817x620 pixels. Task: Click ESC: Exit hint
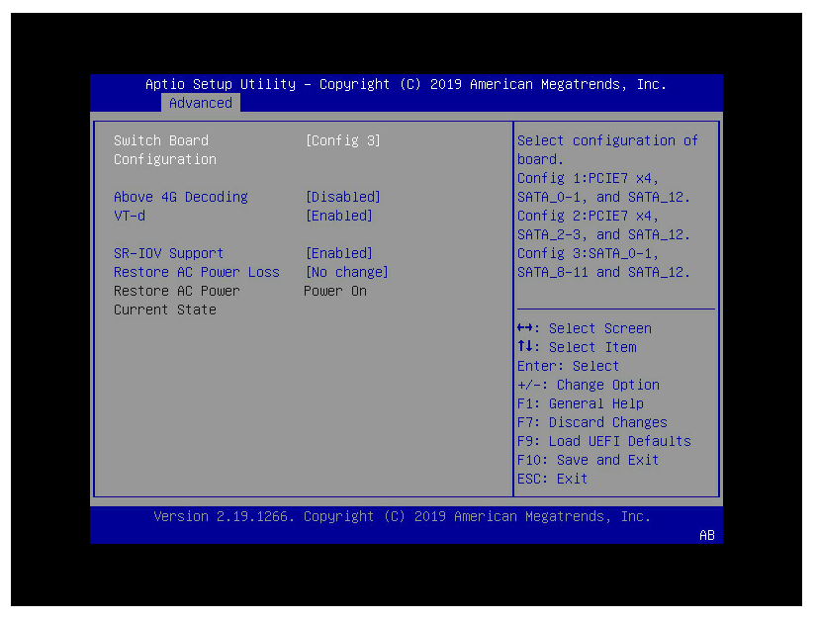tap(552, 479)
